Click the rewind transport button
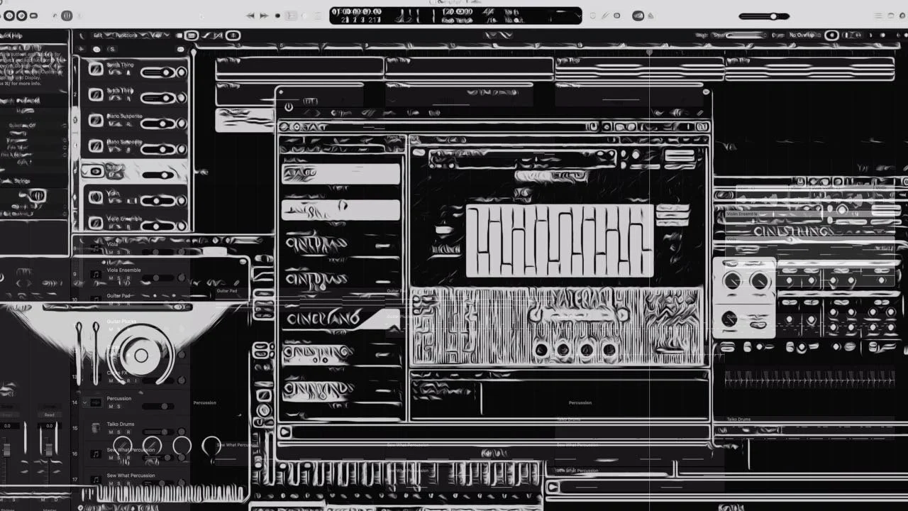Viewport: 908px width, 511px height. click(x=250, y=15)
